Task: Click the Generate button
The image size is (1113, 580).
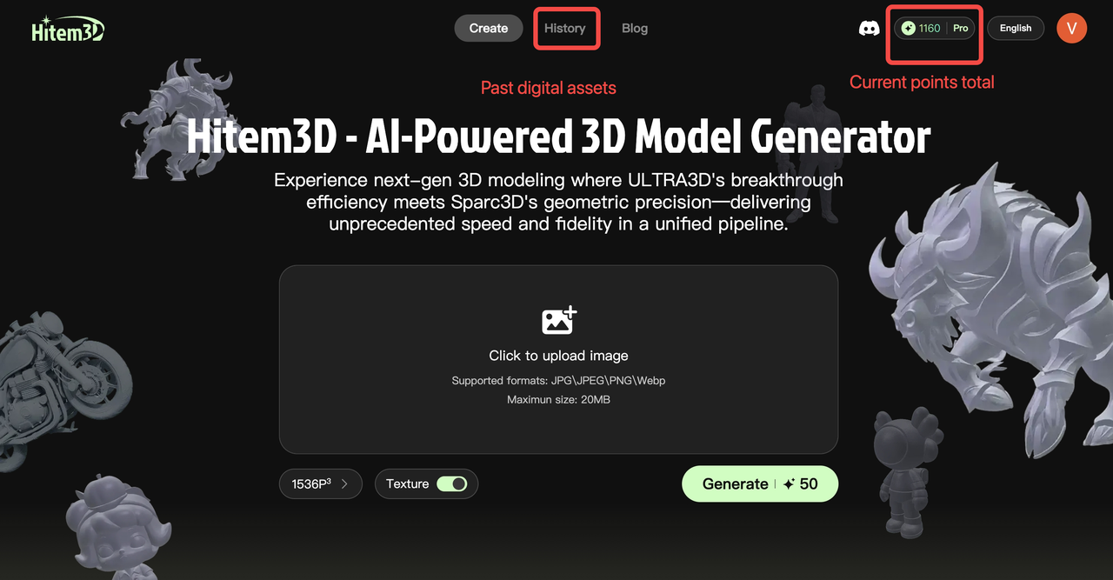Action: pos(760,484)
